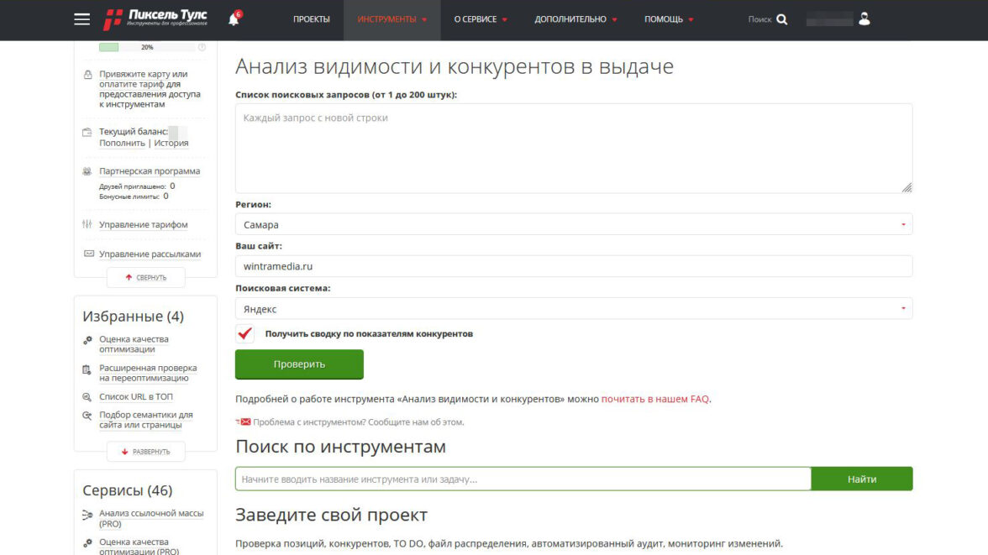Open the Управление рассылками link
The image size is (988, 555).
(x=150, y=254)
